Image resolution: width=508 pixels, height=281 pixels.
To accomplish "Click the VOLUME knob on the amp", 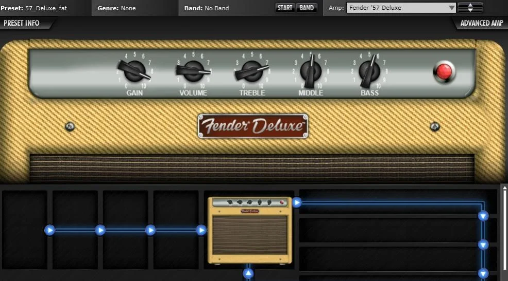I will (193, 71).
